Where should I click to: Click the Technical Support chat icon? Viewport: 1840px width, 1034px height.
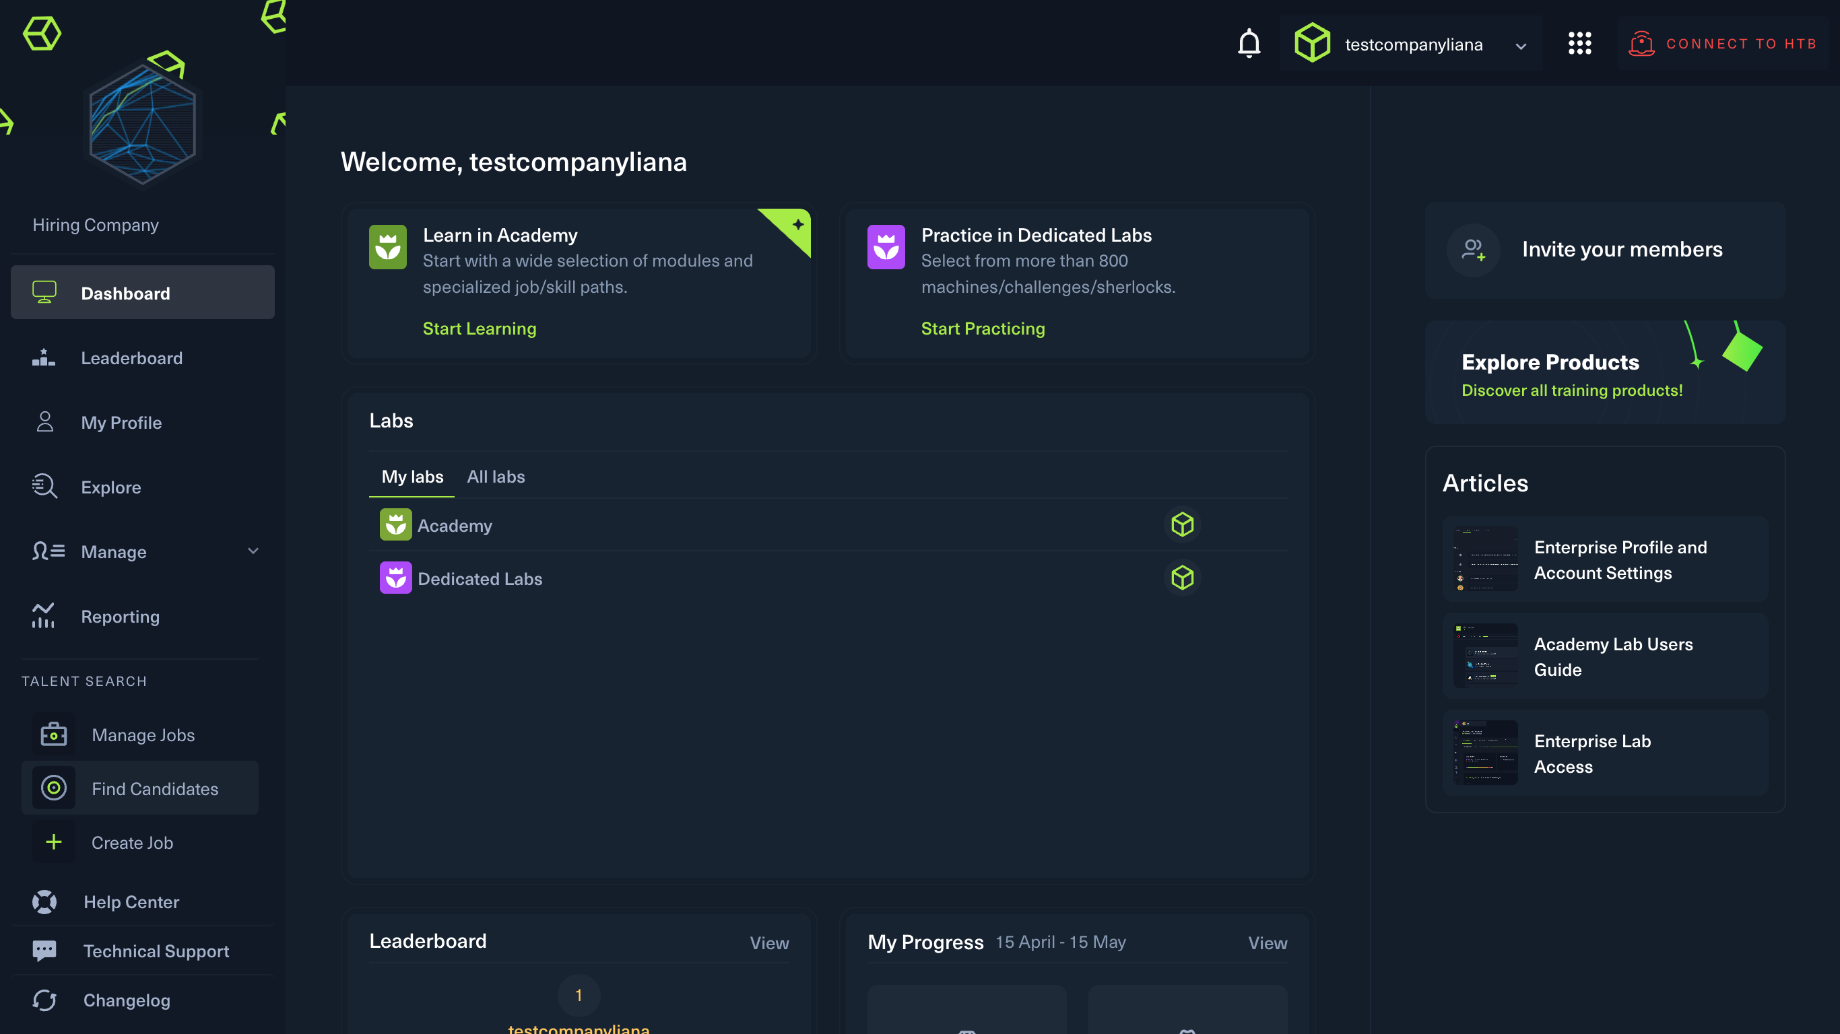click(x=44, y=951)
